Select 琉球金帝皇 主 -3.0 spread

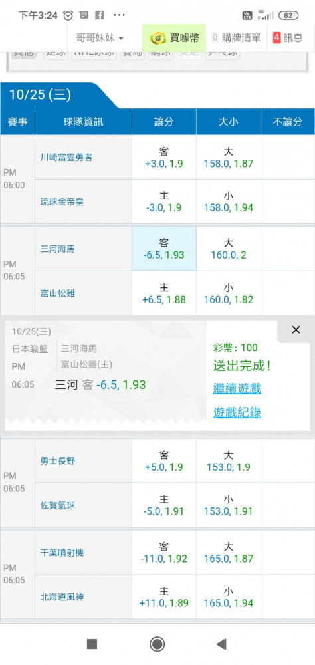[x=164, y=202]
